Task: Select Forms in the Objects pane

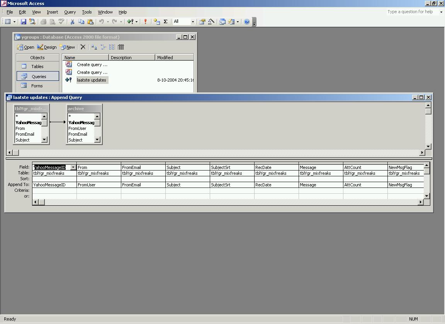Action: tap(38, 86)
